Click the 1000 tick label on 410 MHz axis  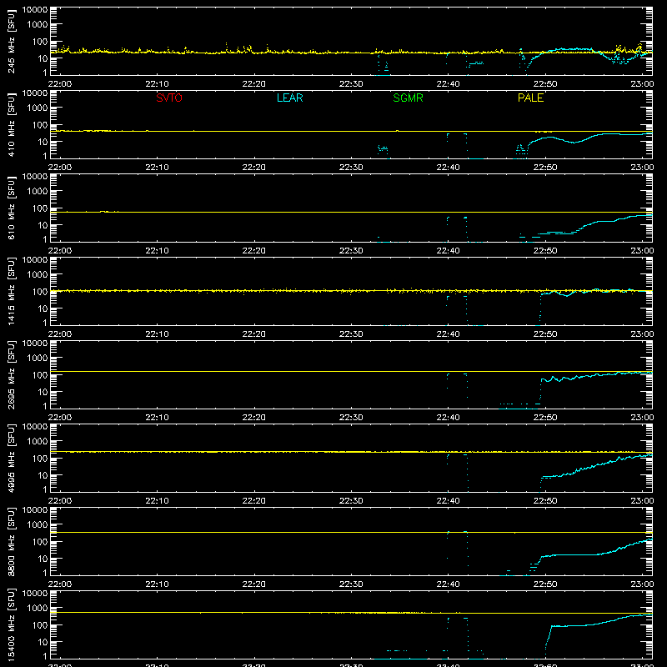tap(38, 108)
